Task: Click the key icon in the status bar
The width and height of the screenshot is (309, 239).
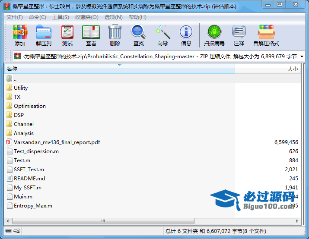Action: [x=17, y=231]
